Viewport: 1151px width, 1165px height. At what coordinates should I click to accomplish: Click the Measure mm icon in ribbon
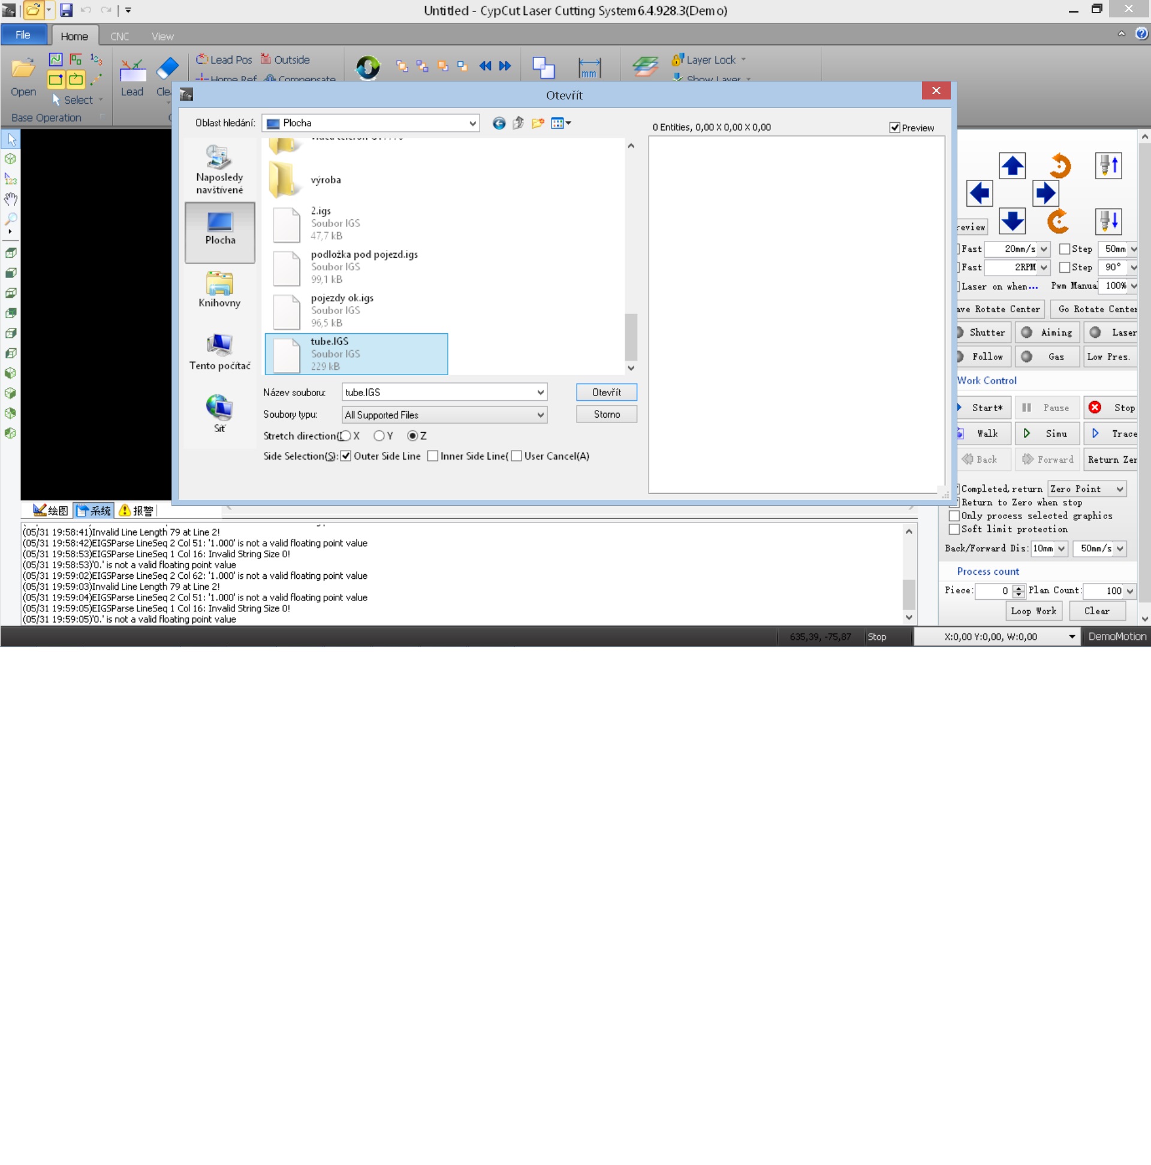pyautogui.click(x=589, y=68)
